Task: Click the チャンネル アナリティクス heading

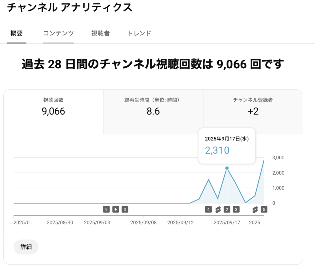Action: coord(70,8)
